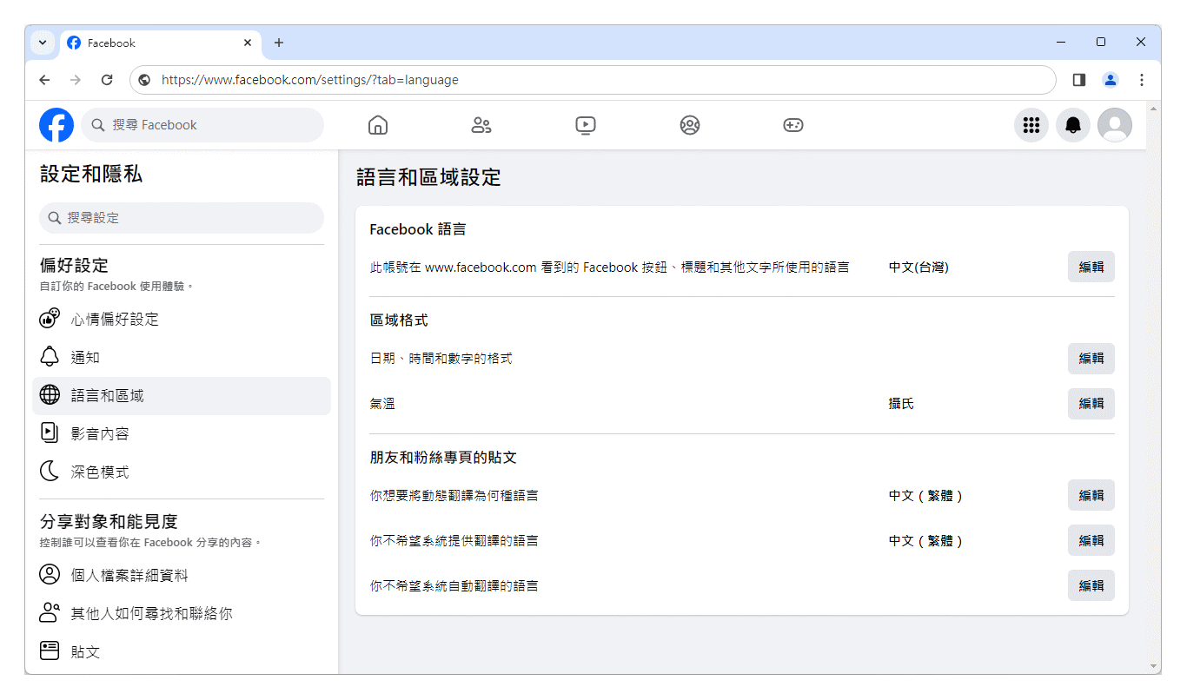1187x700 pixels.
Task: Edit the 日期、時間和數字的格式 setting
Action: coord(1091,359)
